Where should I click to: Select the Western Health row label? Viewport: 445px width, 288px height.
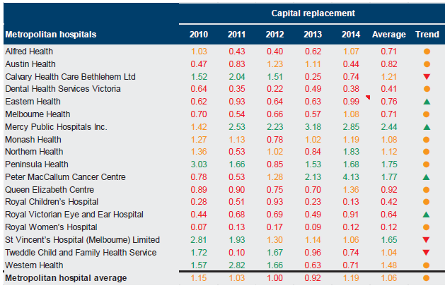[34, 265]
